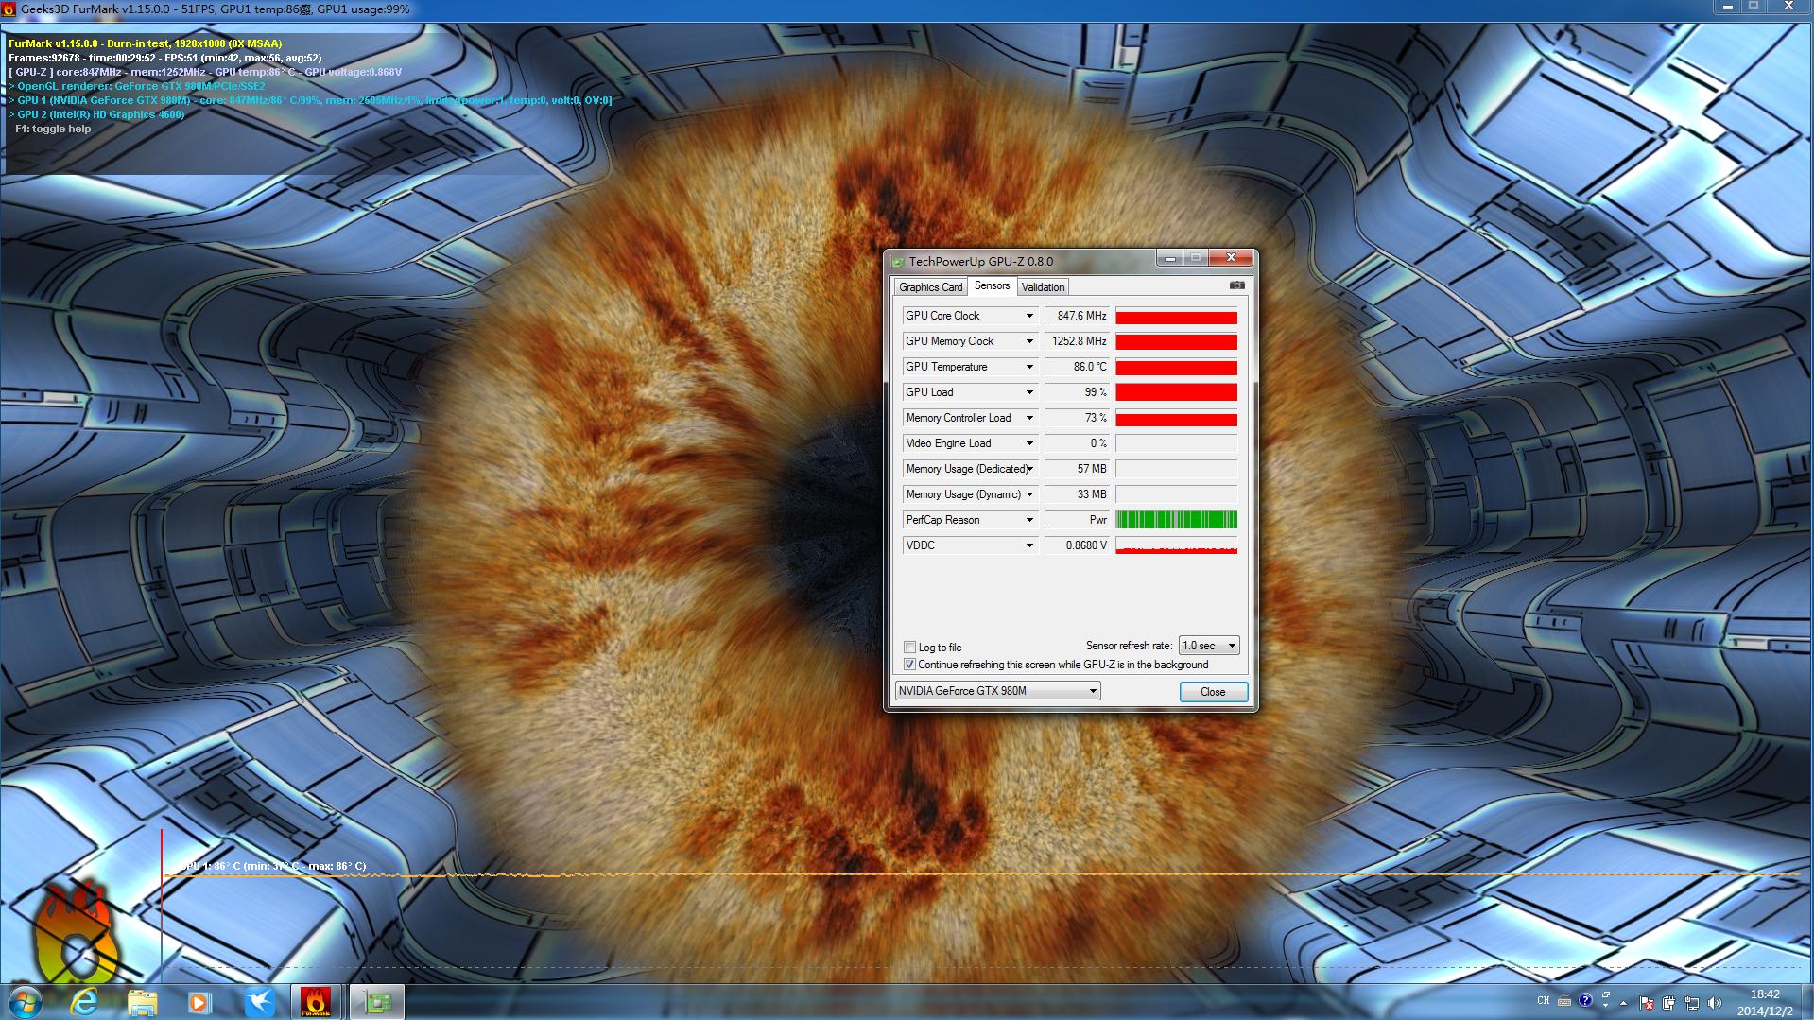This screenshot has height=1020, width=1814.
Task: Switch to the Graphics Card tab
Action: coord(930,286)
